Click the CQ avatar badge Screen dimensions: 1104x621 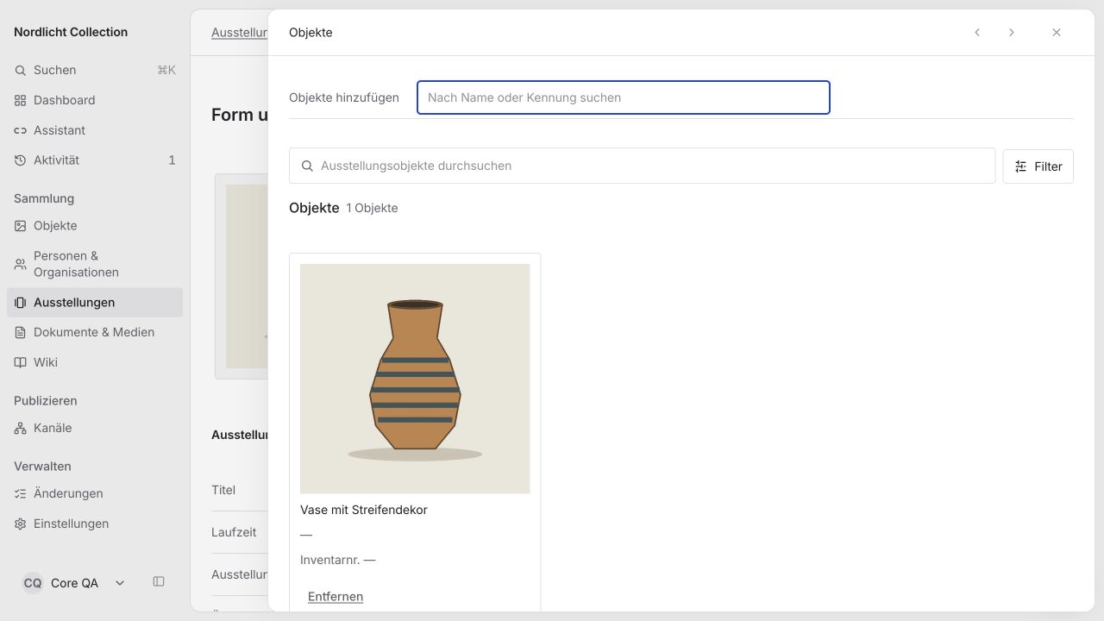(x=33, y=583)
